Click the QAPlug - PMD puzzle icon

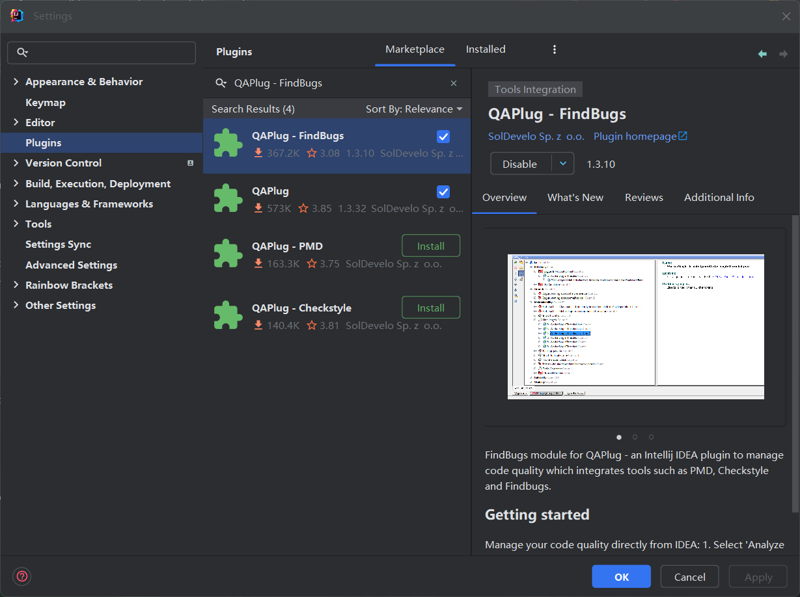pos(228,254)
